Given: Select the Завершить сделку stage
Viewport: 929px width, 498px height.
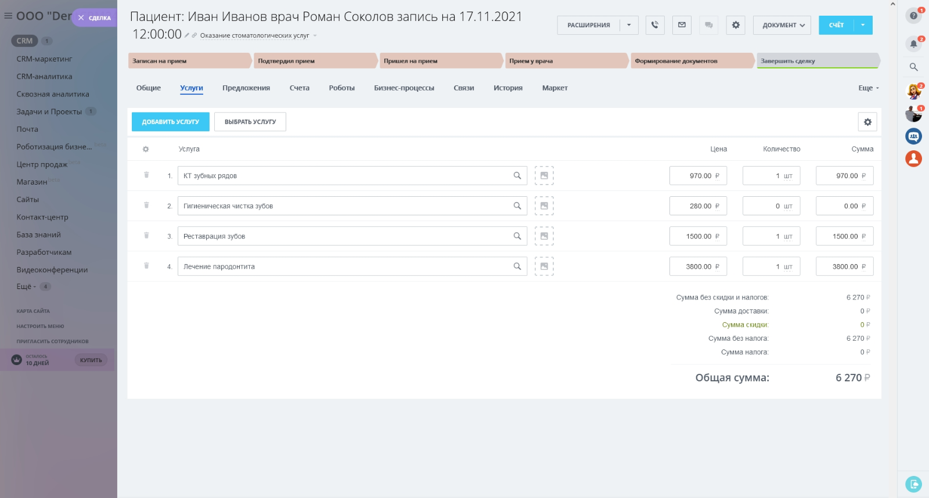Looking at the screenshot, I should coord(817,61).
